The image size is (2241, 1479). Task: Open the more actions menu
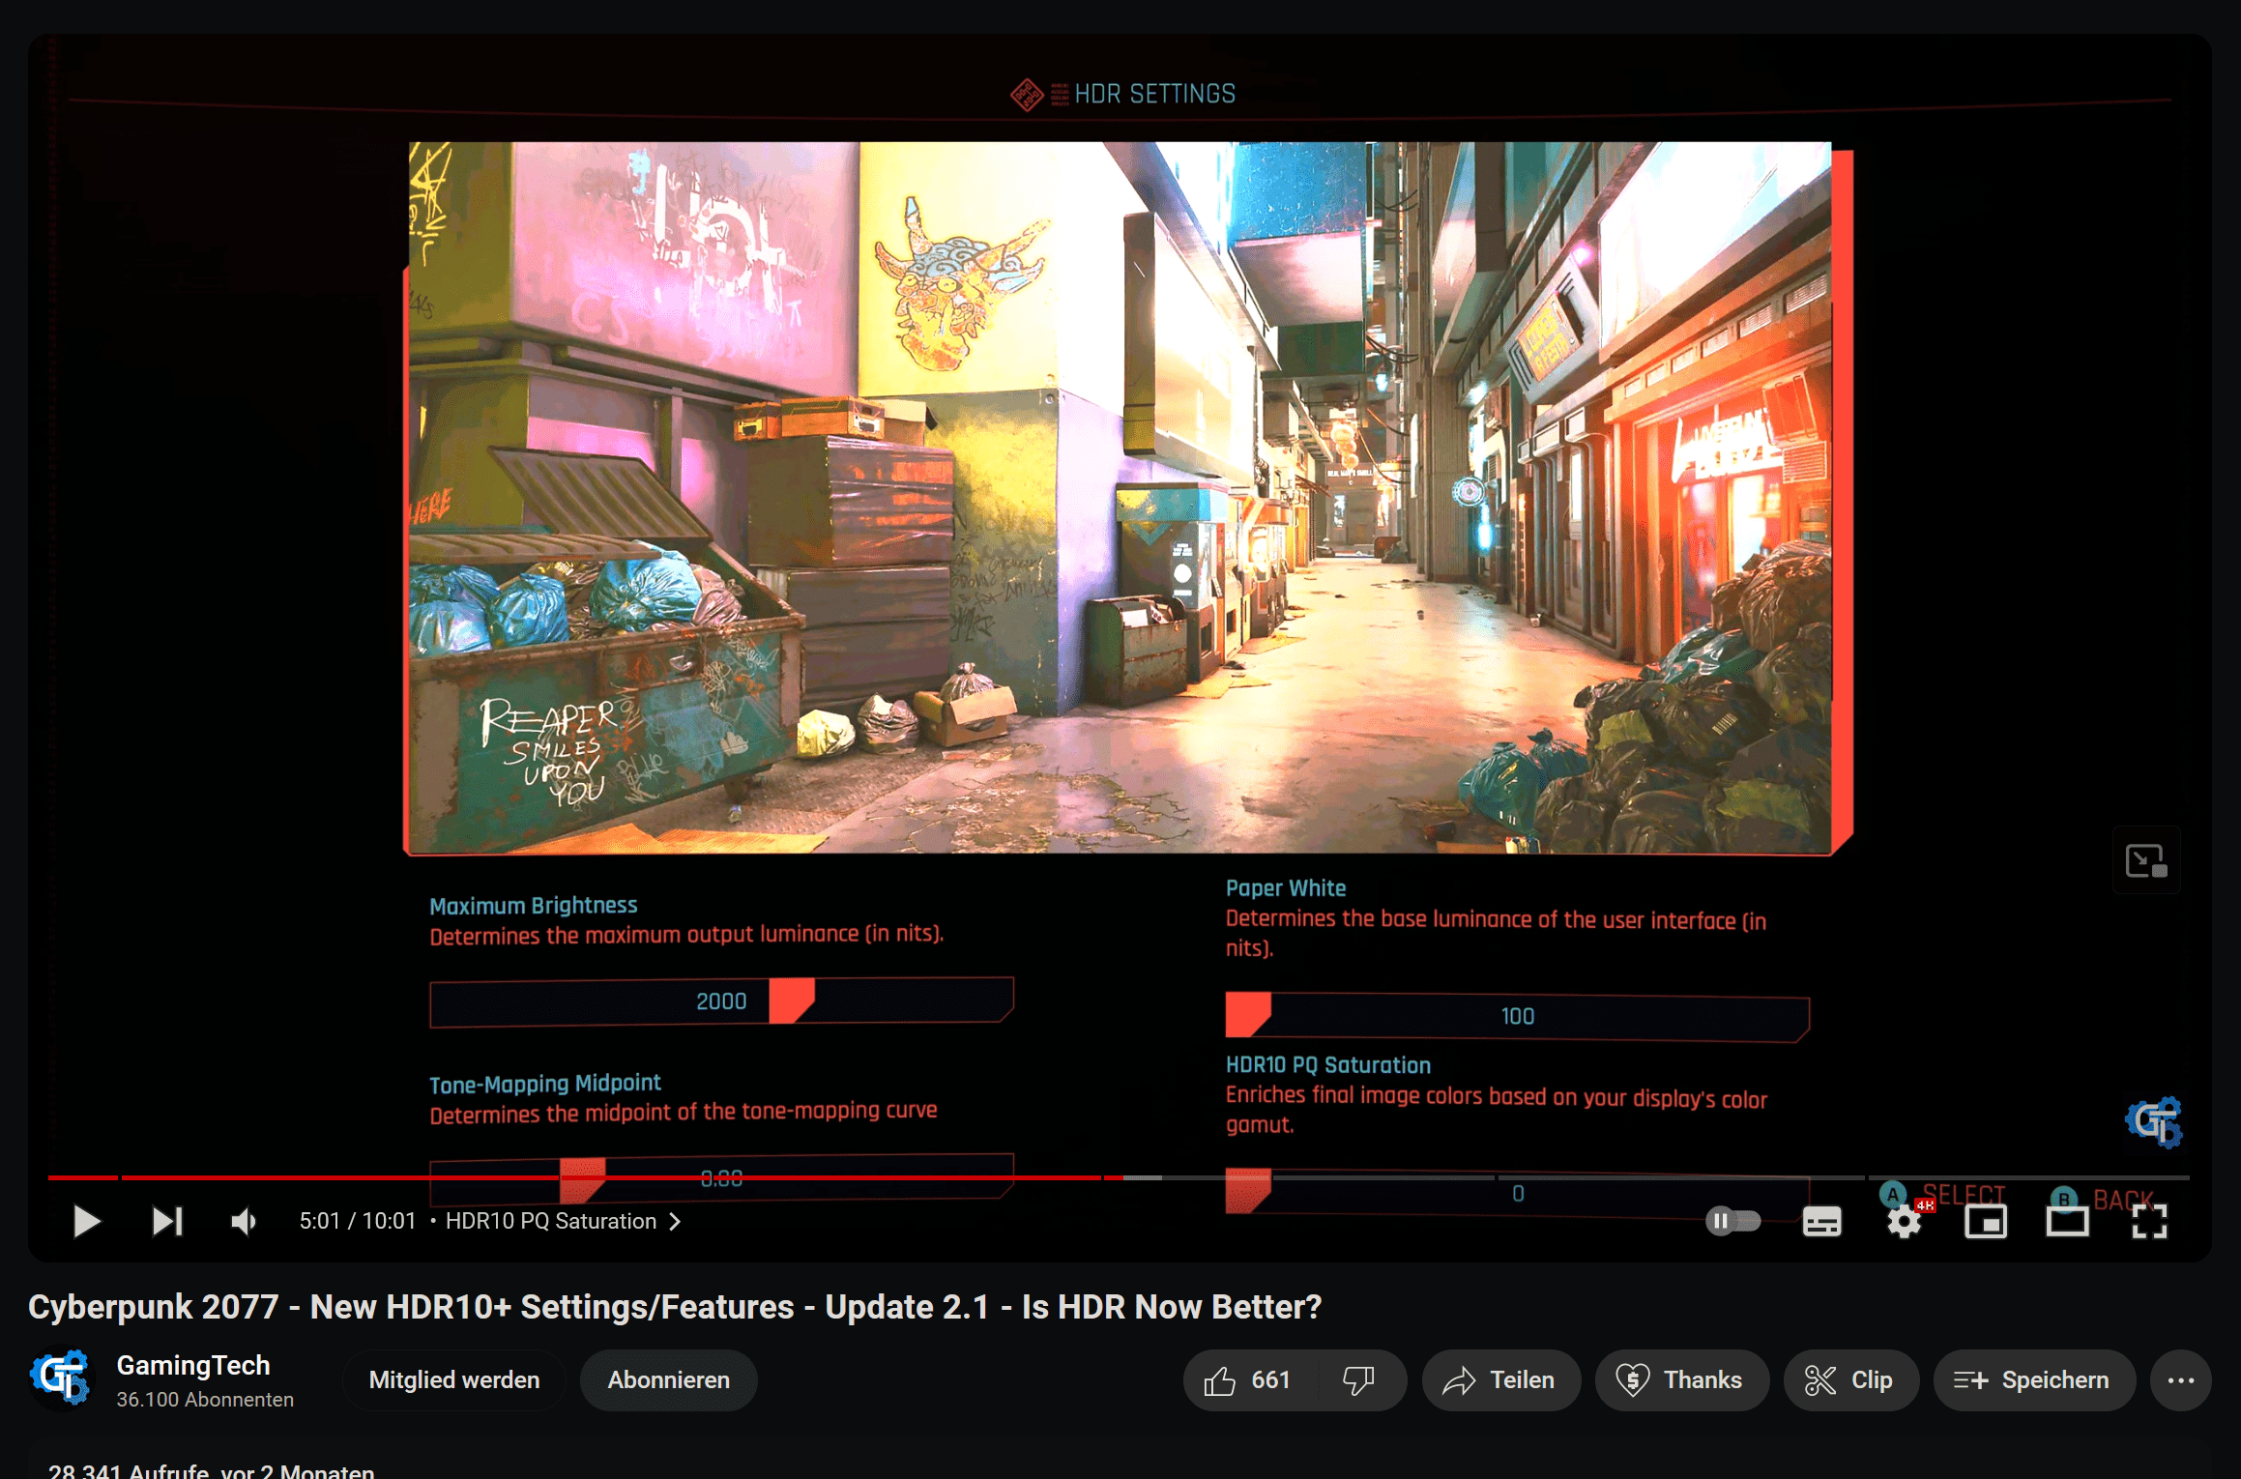pyautogui.click(x=2180, y=1380)
